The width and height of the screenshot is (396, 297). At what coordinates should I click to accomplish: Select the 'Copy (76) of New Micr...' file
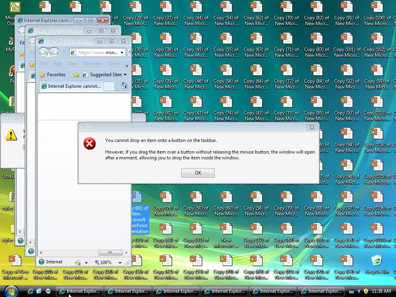(166, 204)
